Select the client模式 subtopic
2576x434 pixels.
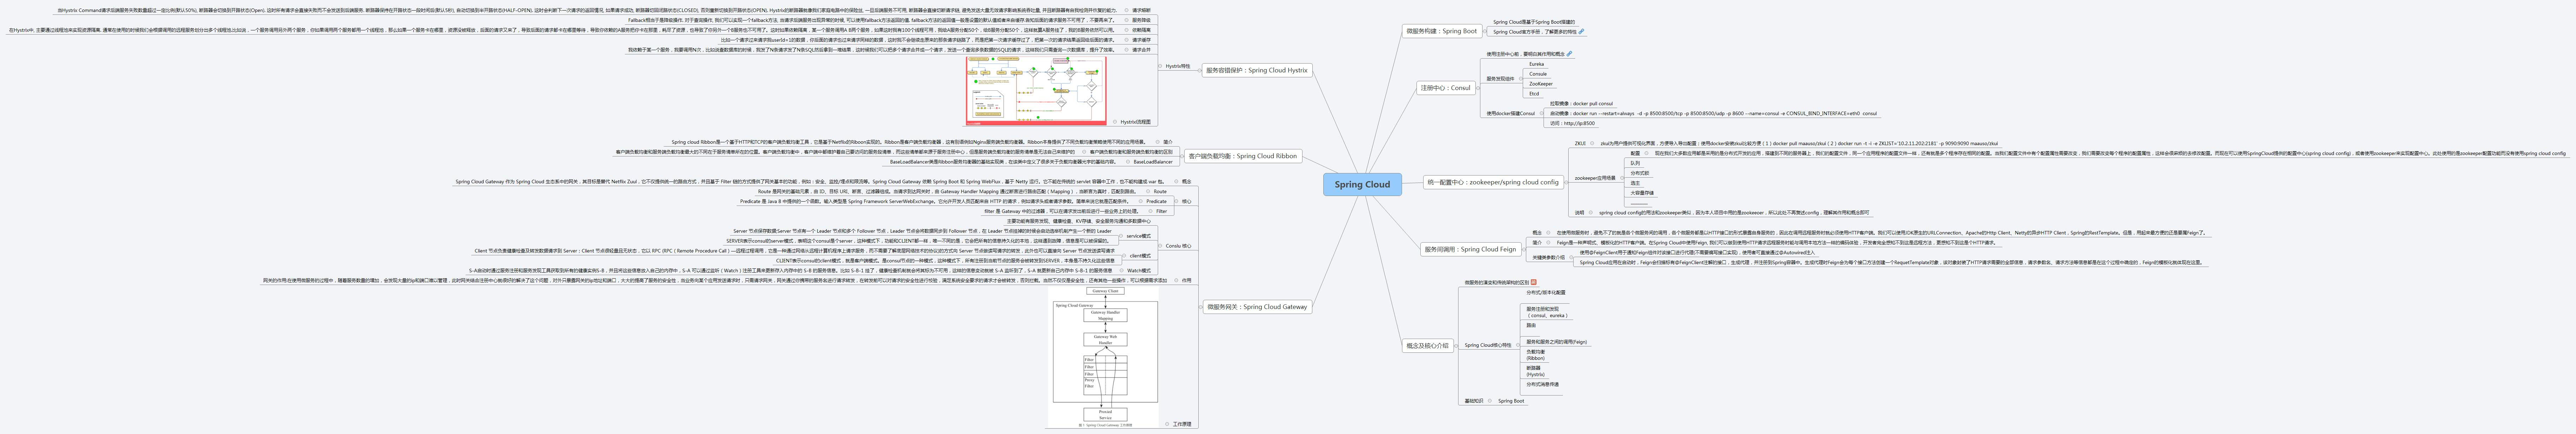pyautogui.click(x=1140, y=256)
